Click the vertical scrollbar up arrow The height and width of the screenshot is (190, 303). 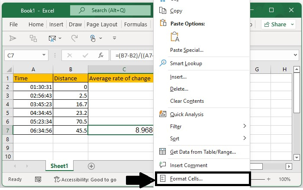(x=297, y=69)
